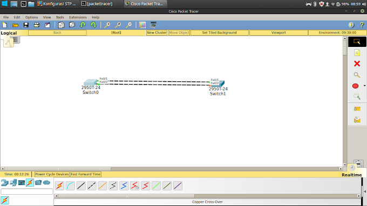
Task: Expand the right side panel arrow
Action: (x=365, y=191)
